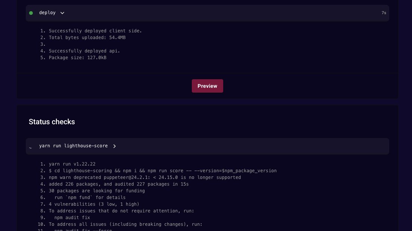Select log line 'Total bytes uploaded: 54.4MB'

click(87, 38)
